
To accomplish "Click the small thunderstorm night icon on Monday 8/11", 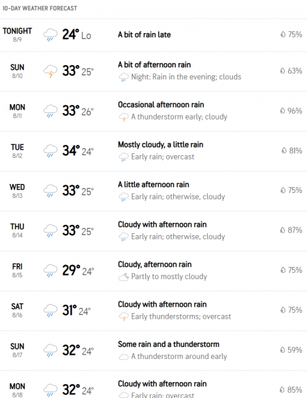I will (x=123, y=118).
